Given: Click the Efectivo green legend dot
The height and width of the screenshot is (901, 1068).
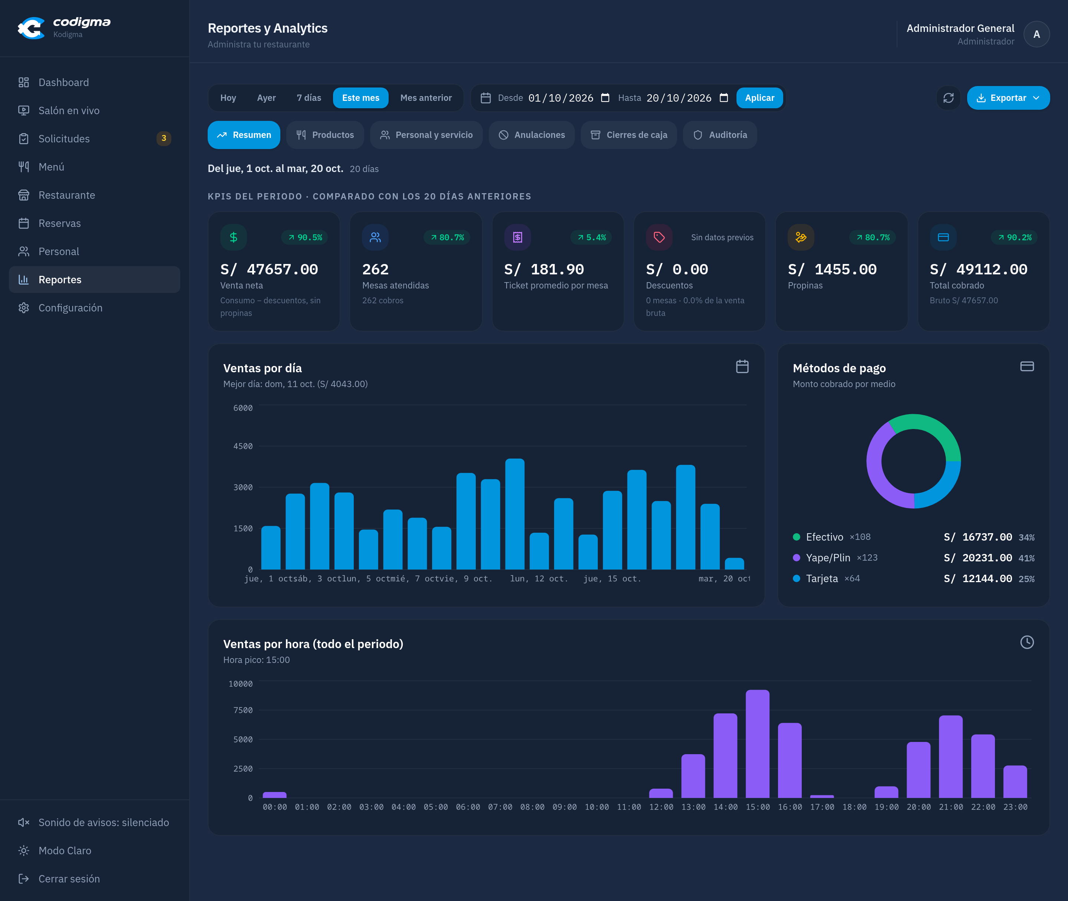Looking at the screenshot, I should (796, 537).
